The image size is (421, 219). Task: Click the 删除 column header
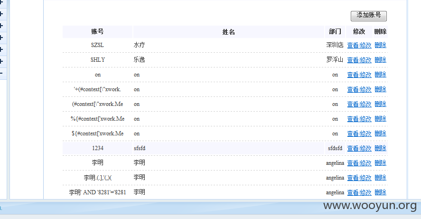click(380, 32)
